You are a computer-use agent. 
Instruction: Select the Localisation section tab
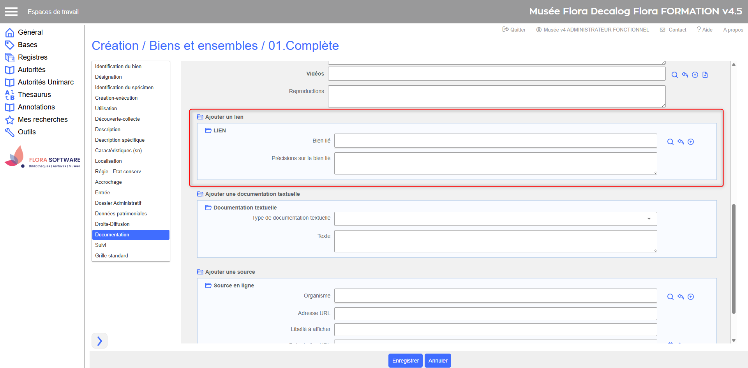[x=108, y=161]
